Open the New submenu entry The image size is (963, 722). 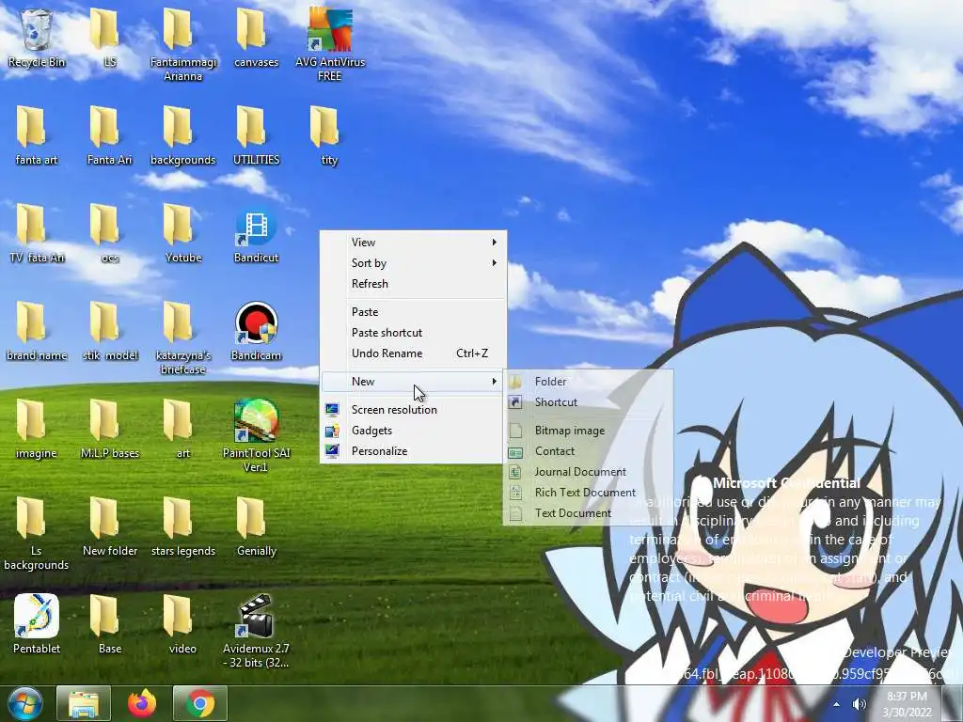point(413,382)
